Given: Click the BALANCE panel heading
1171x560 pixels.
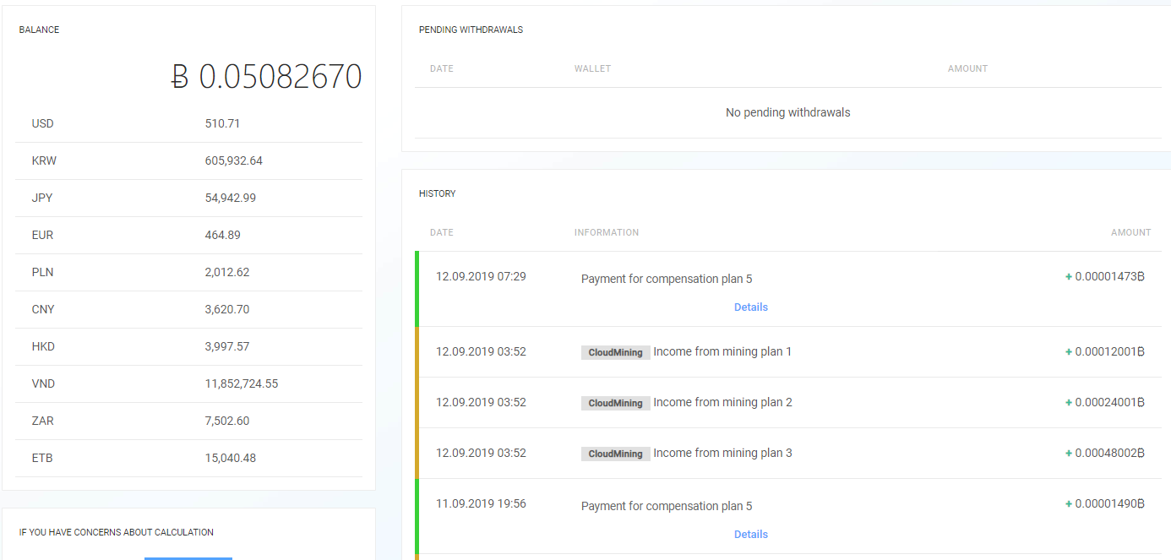Looking at the screenshot, I should (x=39, y=30).
